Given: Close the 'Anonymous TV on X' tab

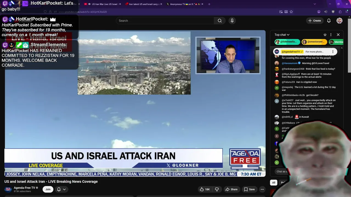Looking at the screenshot, I should point(202,4).
